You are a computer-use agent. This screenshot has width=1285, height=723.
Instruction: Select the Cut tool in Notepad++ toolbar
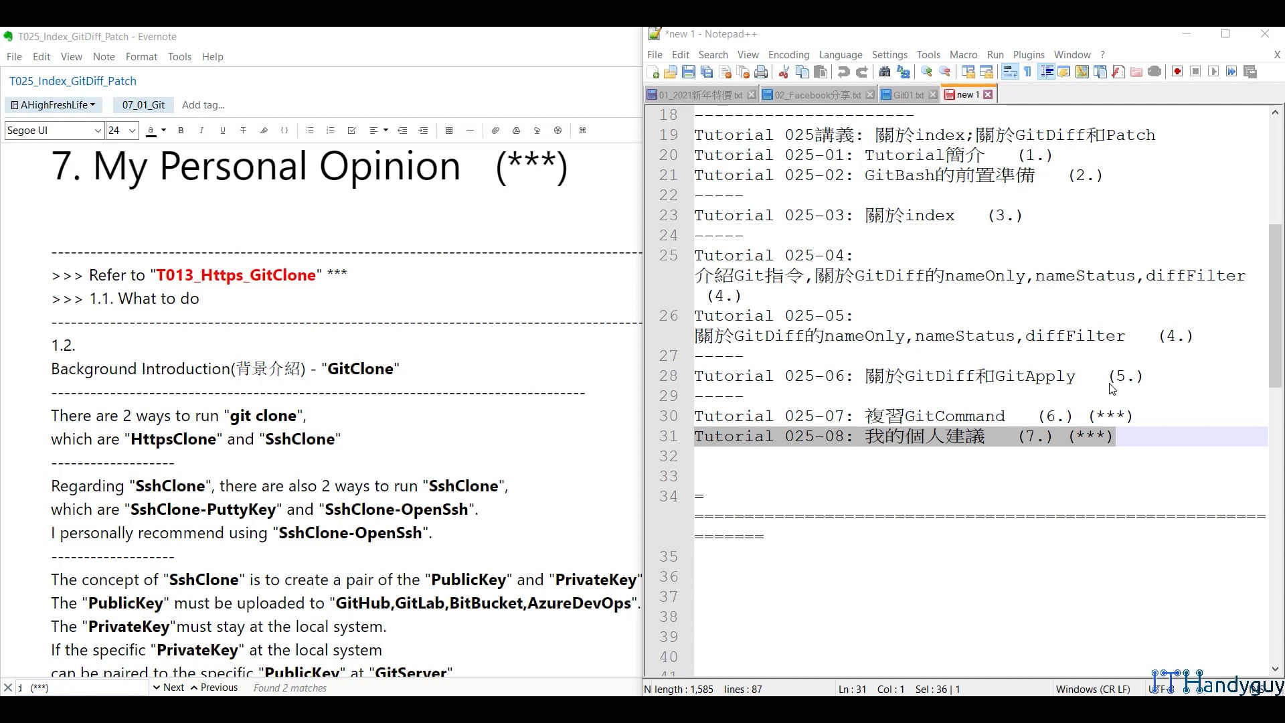point(783,72)
